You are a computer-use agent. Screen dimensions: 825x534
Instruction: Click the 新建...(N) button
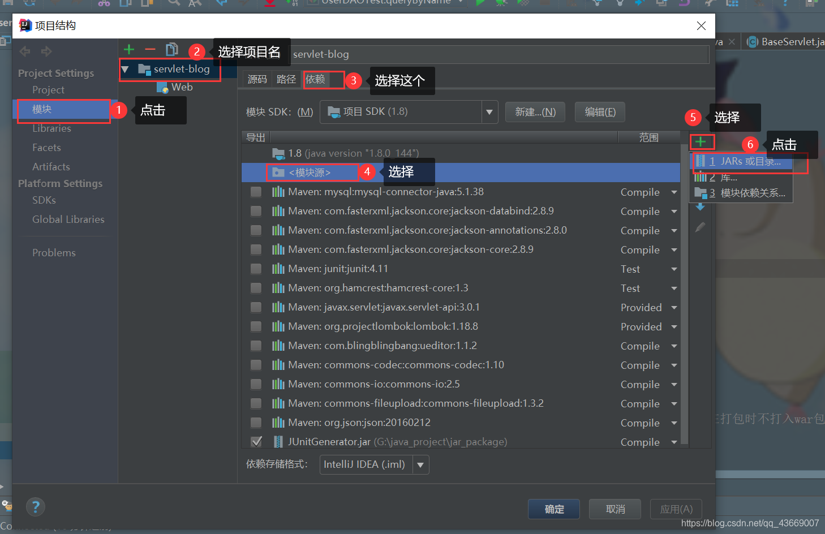pos(535,112)
